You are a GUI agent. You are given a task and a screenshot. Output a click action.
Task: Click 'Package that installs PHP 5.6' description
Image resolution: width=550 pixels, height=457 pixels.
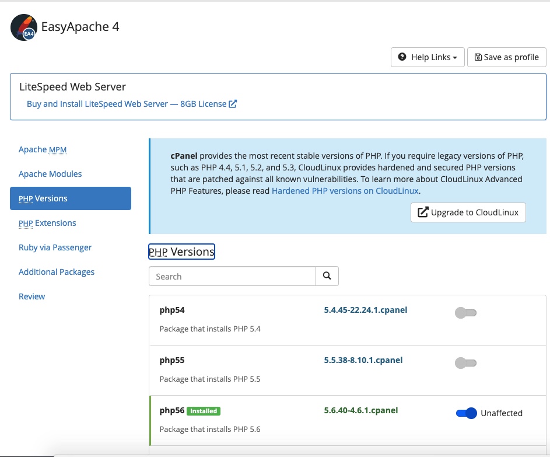(x=210, y=429)
